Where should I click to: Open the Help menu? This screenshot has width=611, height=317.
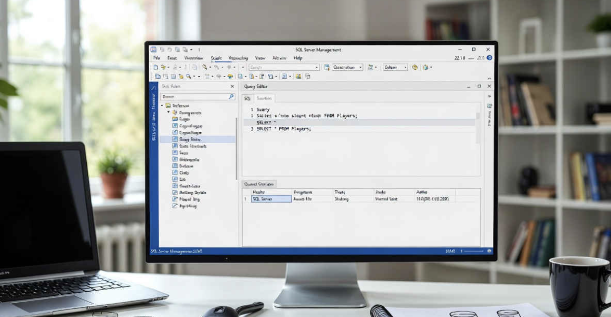click(x=298, y=58)
